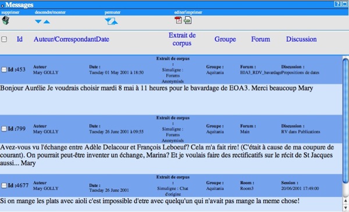Sort by the Forum column header

[x=261, y=39]
